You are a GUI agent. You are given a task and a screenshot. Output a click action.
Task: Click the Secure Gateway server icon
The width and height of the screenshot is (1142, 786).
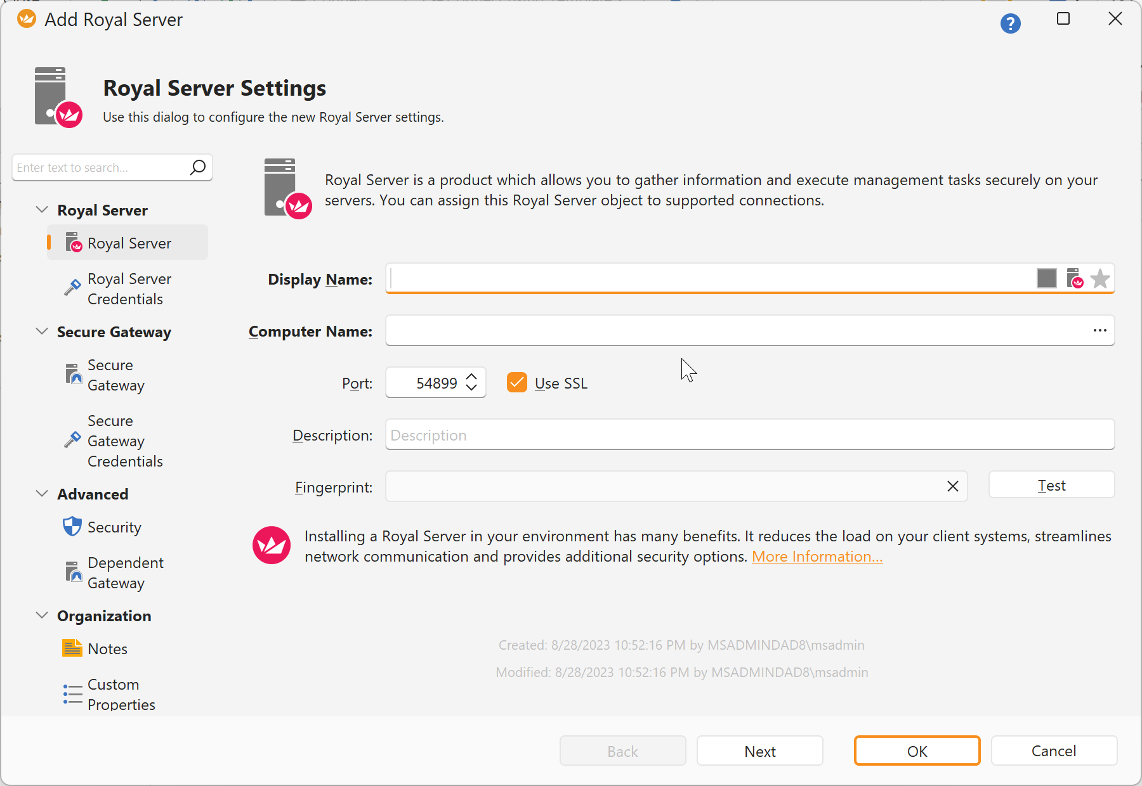[x=74, y=374]
